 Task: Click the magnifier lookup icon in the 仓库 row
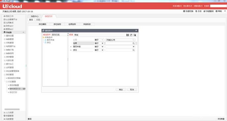coord(134,43)
